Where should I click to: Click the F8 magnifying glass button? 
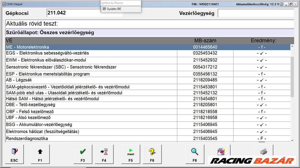click(195, 154)
